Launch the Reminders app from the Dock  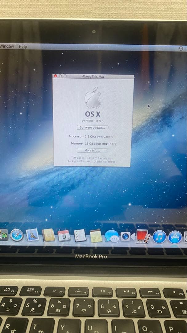point(80,236)
